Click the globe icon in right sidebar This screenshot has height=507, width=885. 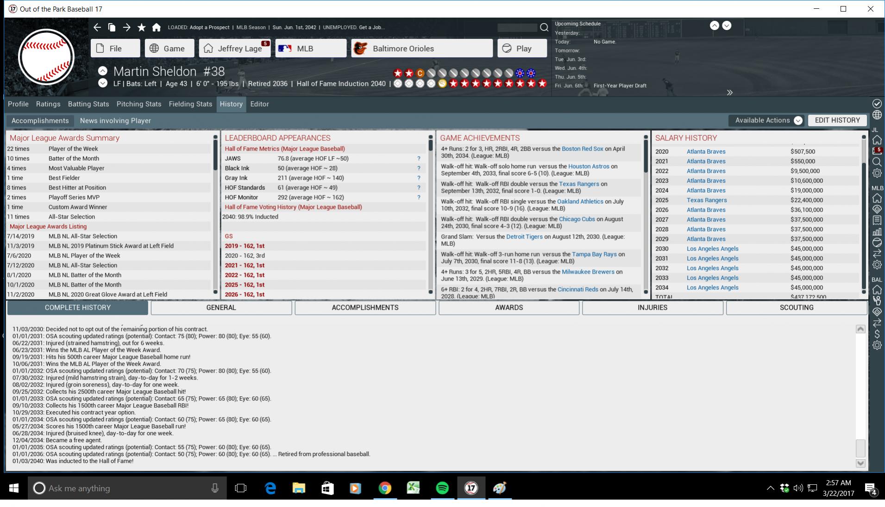pyautogui.click(x=877, y=115)
